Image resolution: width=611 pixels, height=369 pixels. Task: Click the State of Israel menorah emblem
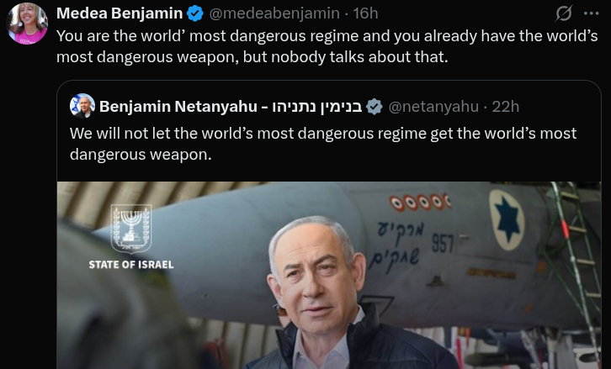point(131,229)
